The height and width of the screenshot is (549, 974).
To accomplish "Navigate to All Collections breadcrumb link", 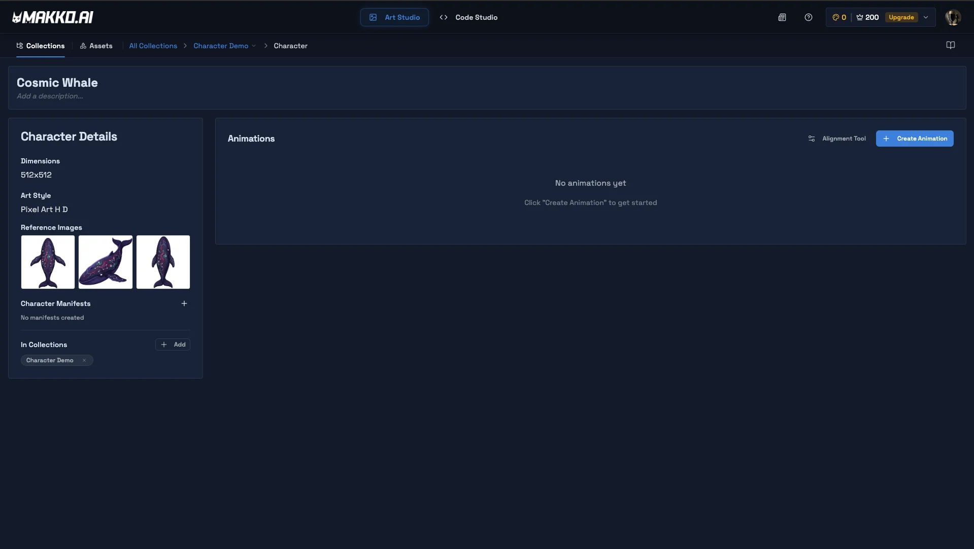I will coord(153,46).
